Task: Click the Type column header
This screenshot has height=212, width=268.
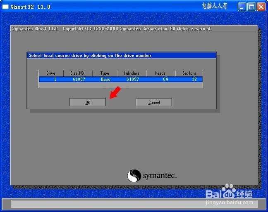Action: (105, 73)
